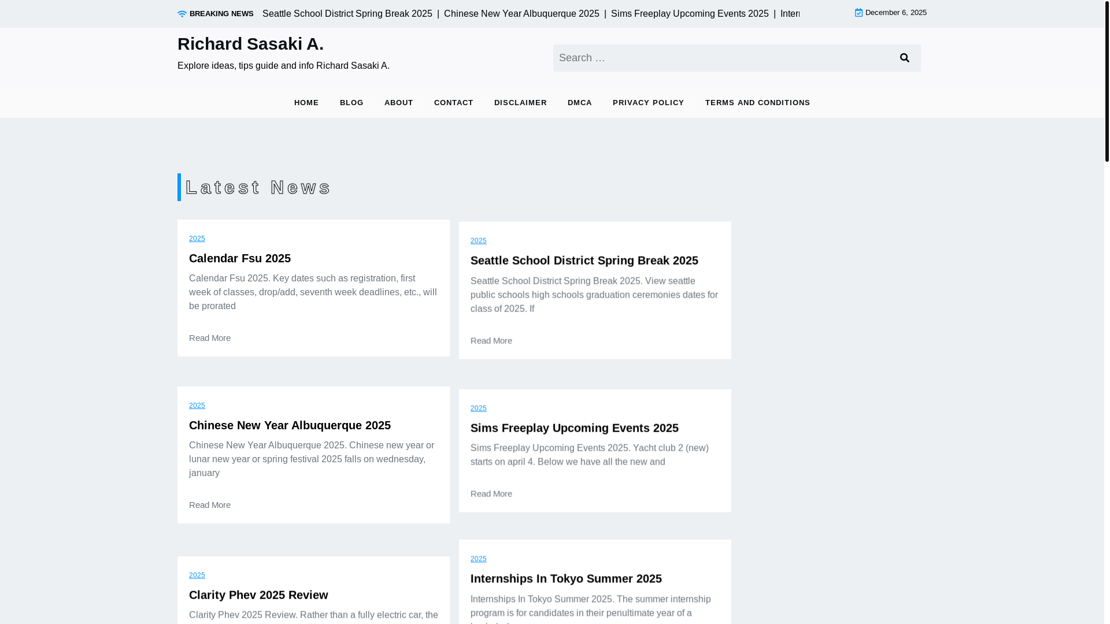Screen dimensions: 1110x624
Task: Open Terms and Conditions page
Action: [x=758, y=103]
